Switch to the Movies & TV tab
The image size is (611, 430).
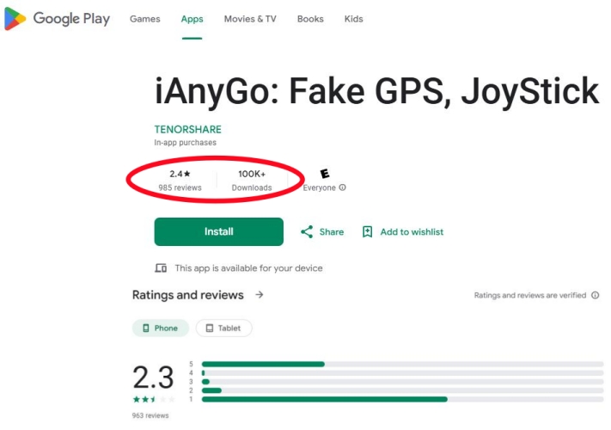tap(250, 19)
